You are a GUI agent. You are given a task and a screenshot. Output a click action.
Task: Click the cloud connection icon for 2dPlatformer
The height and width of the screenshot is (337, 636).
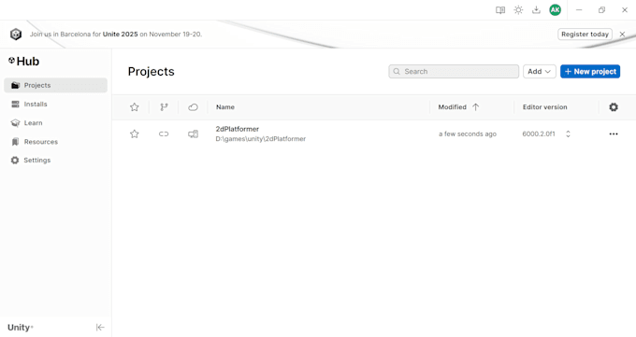[193, 133]
